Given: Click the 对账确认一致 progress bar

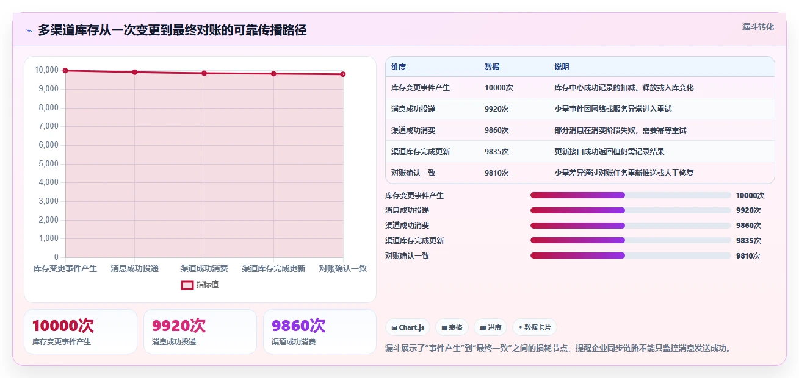Looking at the screenshot, I should 631,255.
